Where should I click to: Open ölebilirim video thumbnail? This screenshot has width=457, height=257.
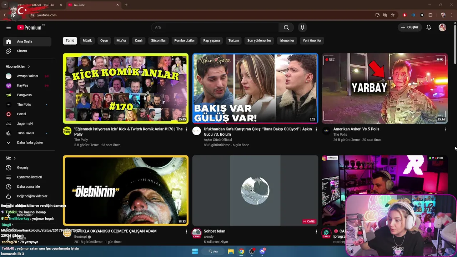click(x=126, y=191)
